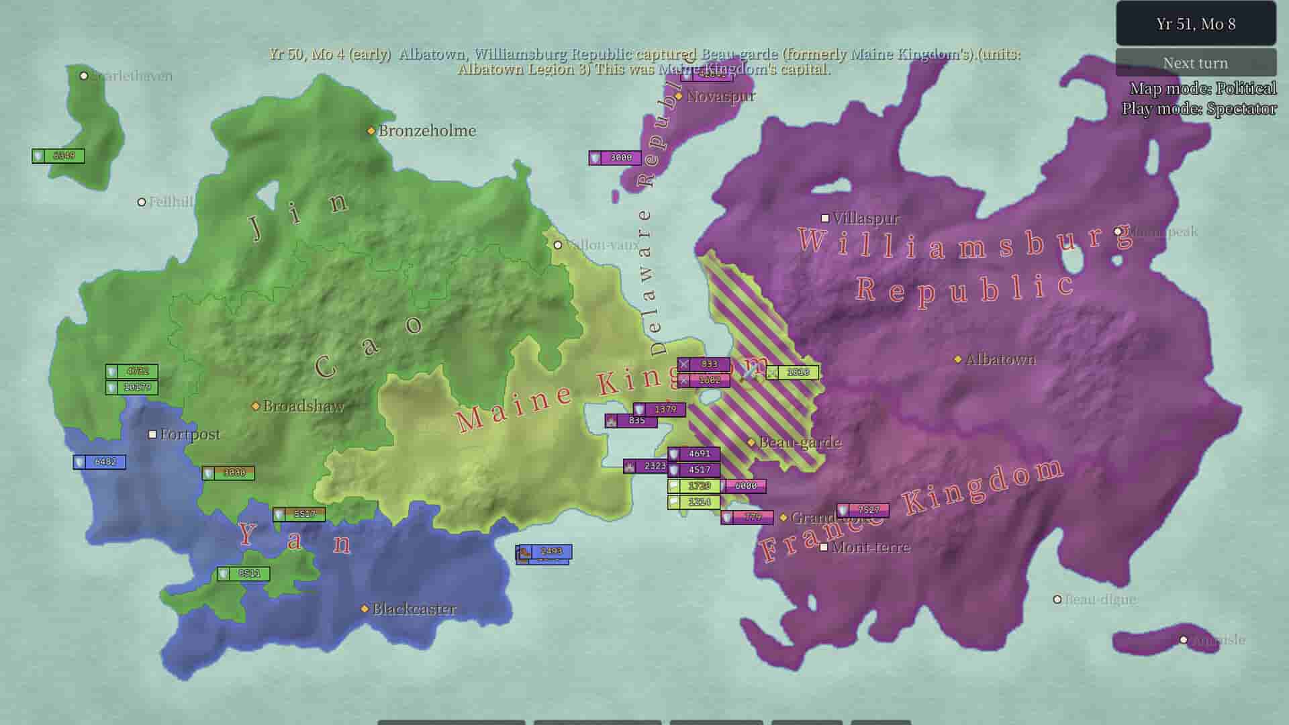This screenshot has height=725, width=1289.
Task: Select the Fellhill town marker
Action: (142, 202)
